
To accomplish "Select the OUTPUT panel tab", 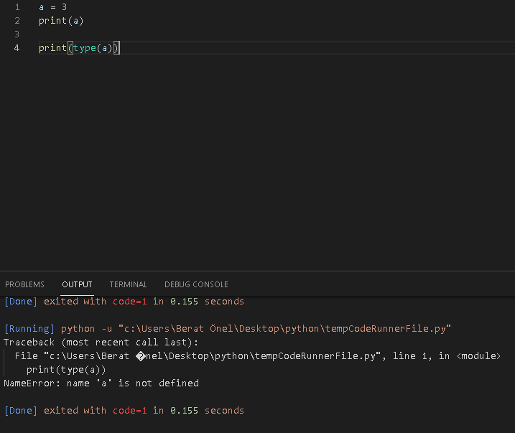I will pos(77,284).
